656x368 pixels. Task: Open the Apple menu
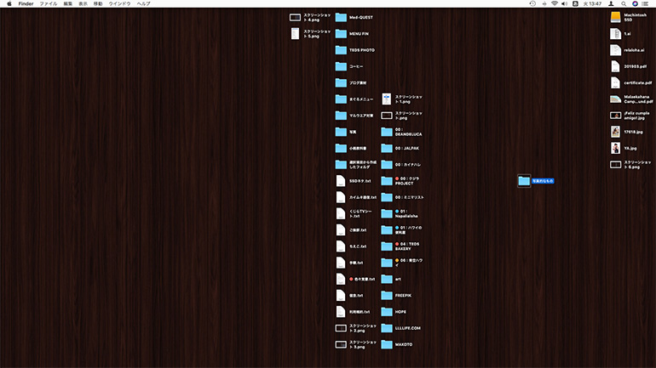[x=9, y=3]
